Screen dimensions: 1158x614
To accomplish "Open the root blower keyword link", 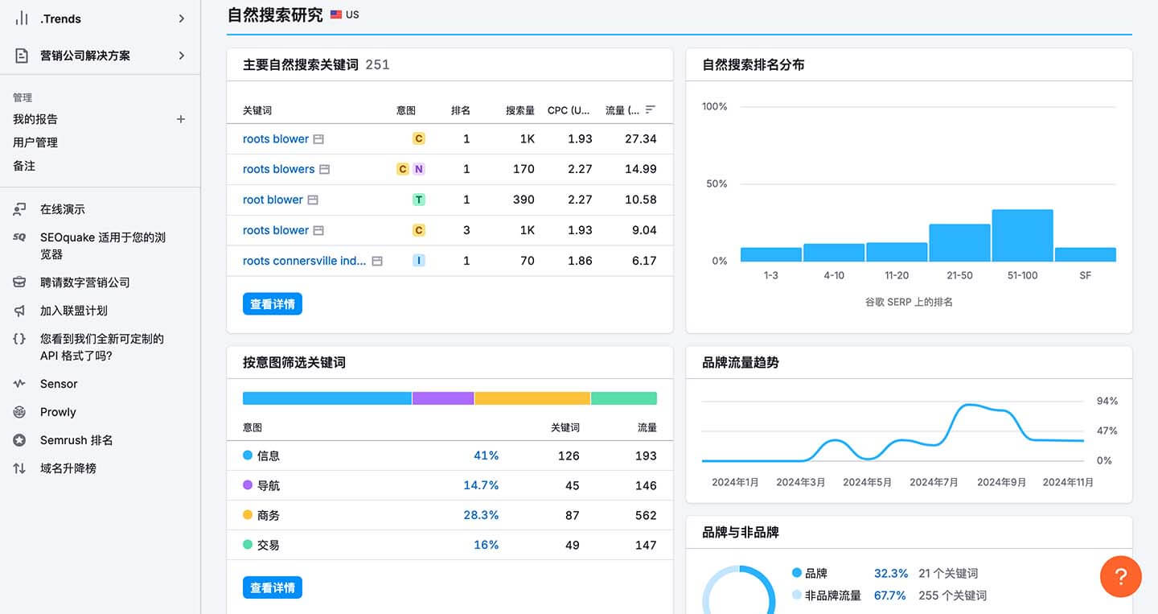I will click(273, 200).
